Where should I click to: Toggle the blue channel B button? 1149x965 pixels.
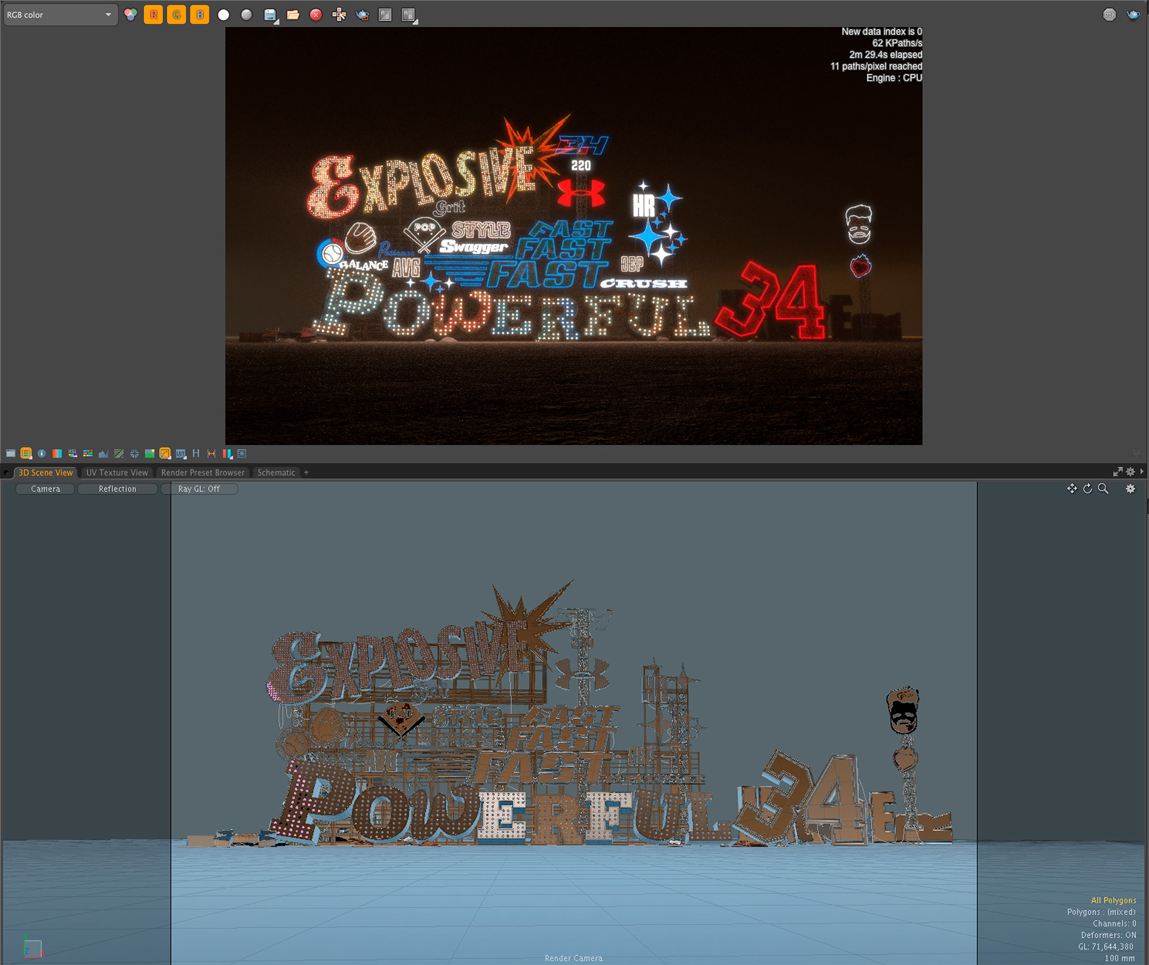pyautogui.click(x=200, y=14)
